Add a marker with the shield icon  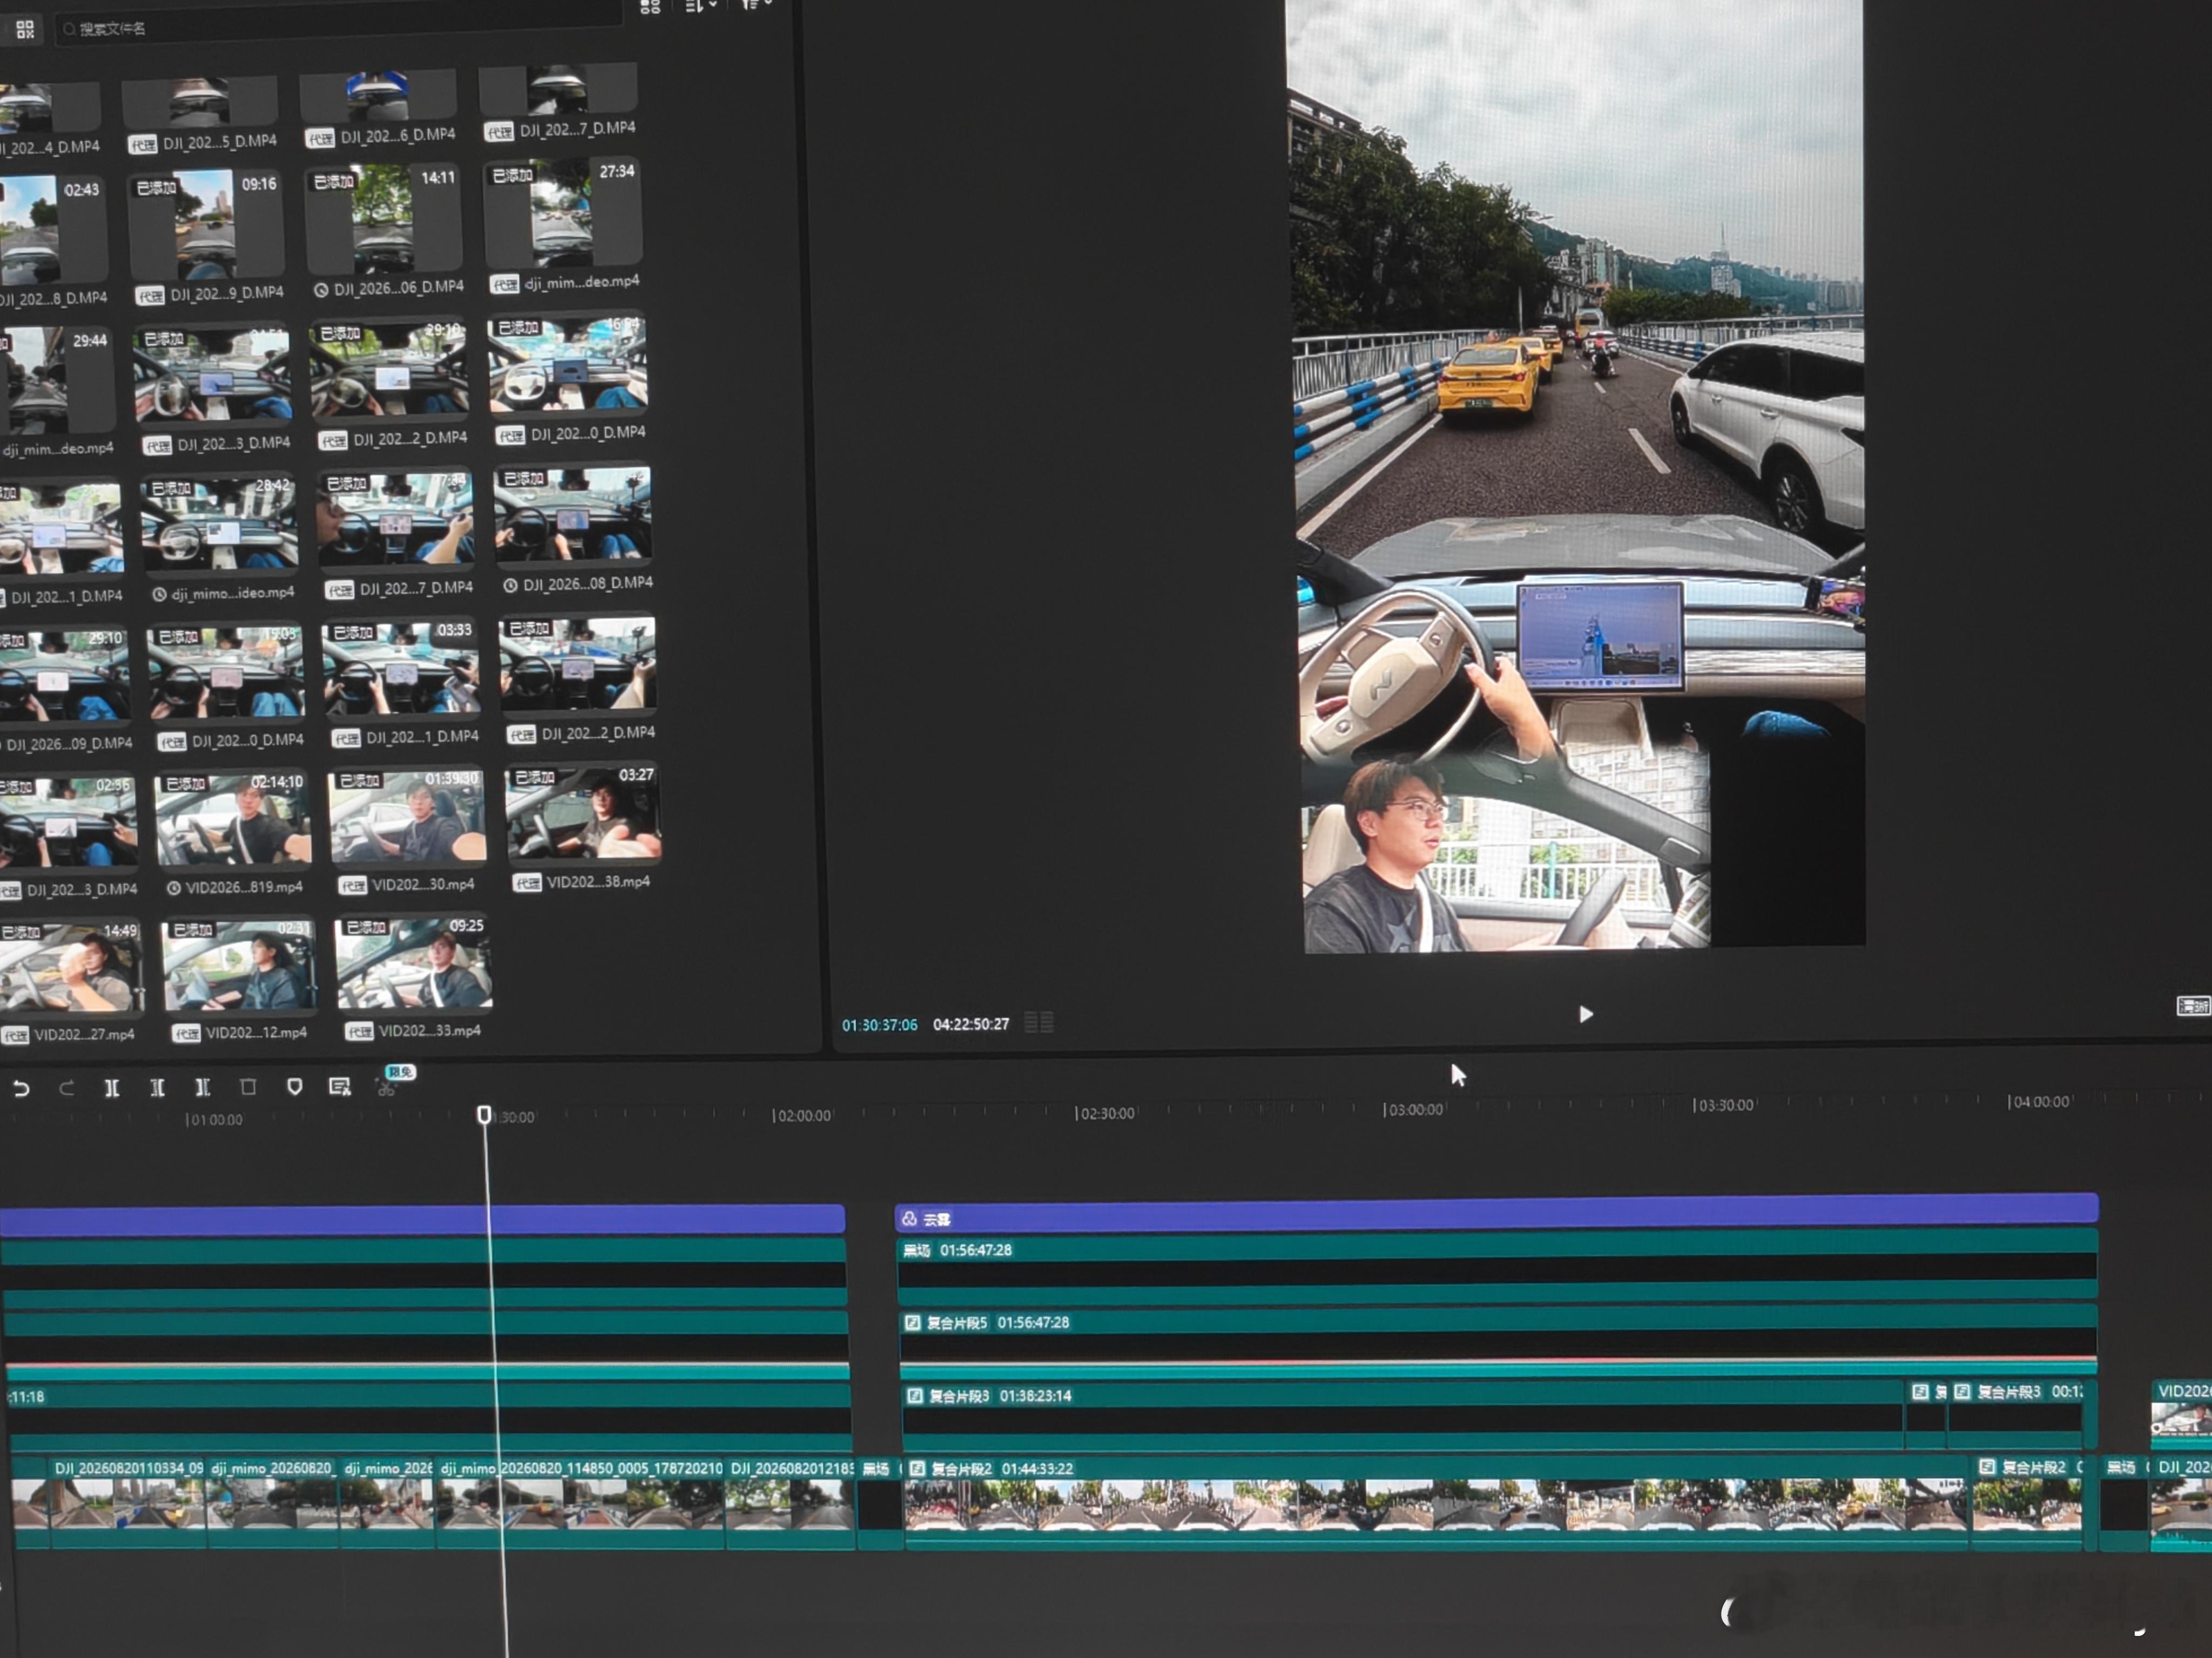click(x=294, y=1086)
